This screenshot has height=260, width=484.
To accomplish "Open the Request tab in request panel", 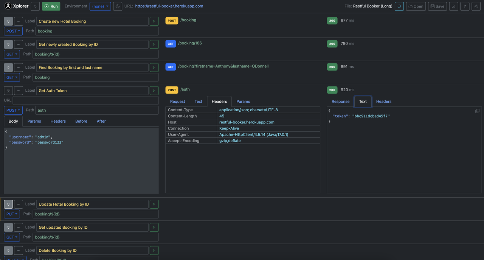I will [x=177, y=102].
